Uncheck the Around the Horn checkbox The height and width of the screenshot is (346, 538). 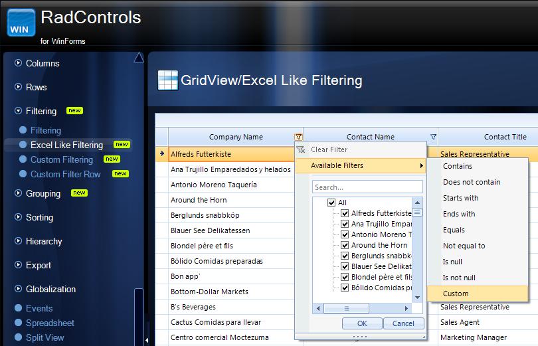[345, 245]
